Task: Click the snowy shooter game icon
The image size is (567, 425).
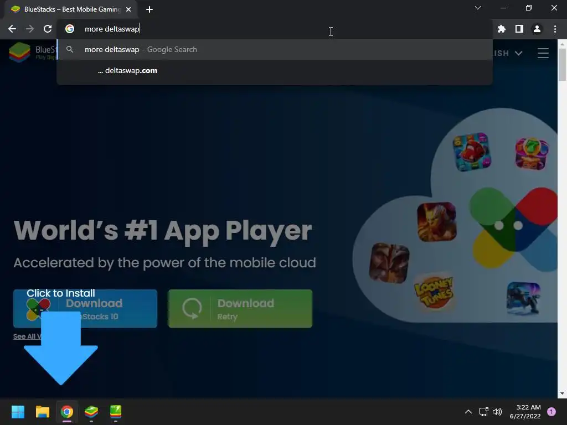Action: pyautogui.click(x=523, y=298)
